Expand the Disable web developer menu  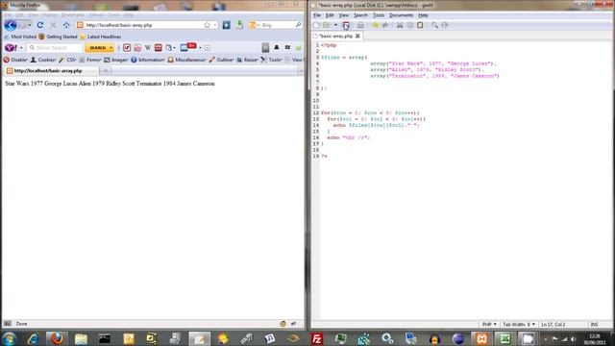point(15,60)
